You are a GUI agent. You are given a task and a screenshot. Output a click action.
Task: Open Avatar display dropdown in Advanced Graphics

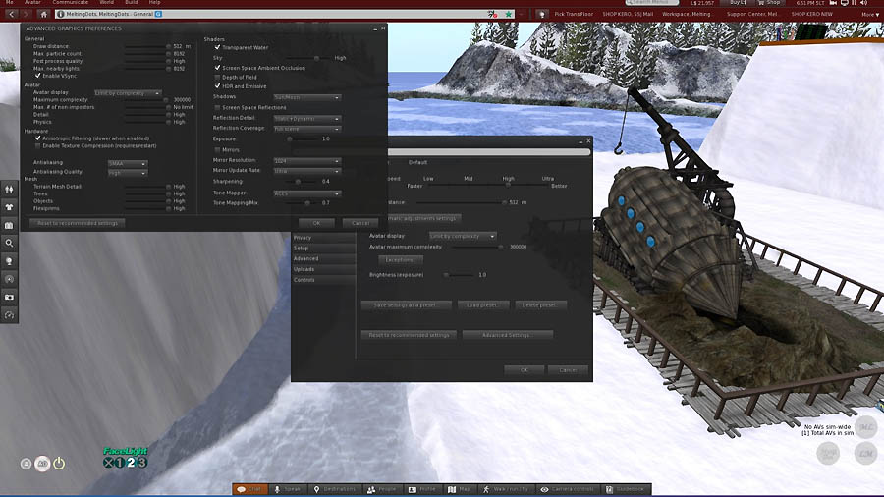(128, 93)
